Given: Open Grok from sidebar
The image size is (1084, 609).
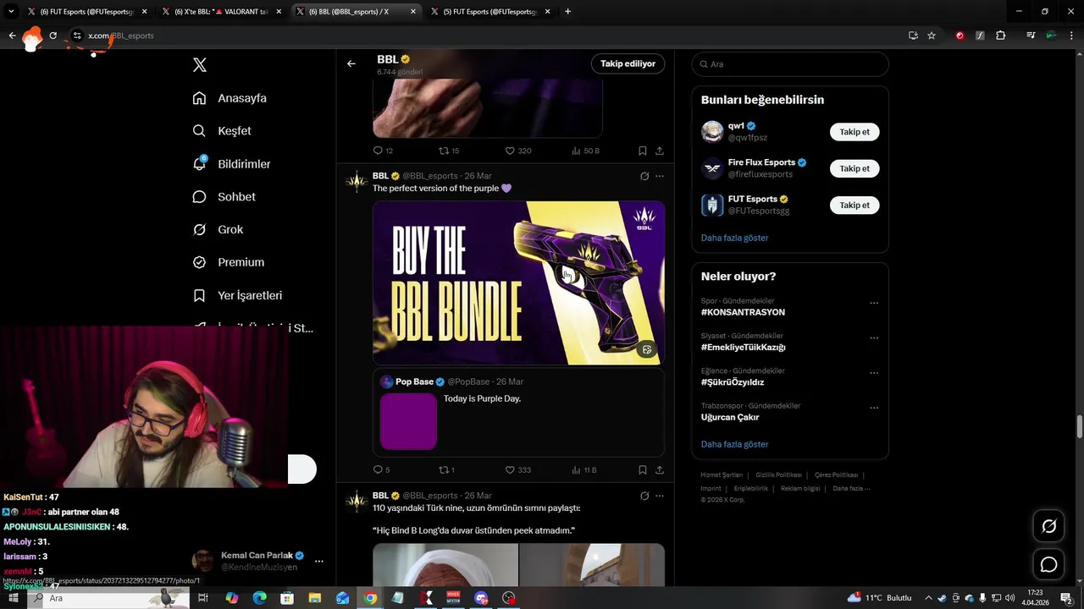Looking at the screenshot, I should tap(218, 229).
